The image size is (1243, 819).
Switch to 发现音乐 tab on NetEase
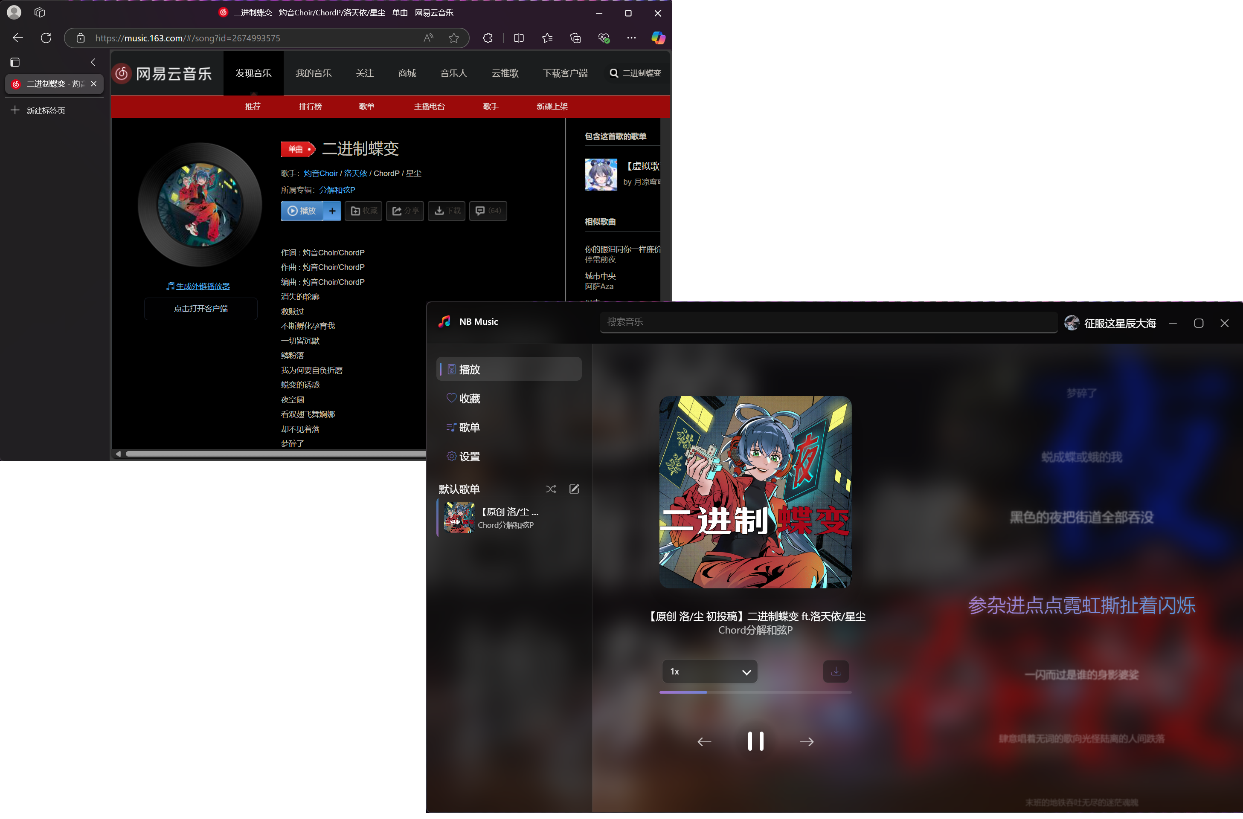pos(253,73)
